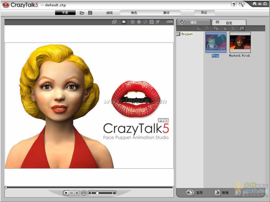Click the open project folder icon
Image resolution: width=270 pixels, height=202 pixels.
[82, 13]
